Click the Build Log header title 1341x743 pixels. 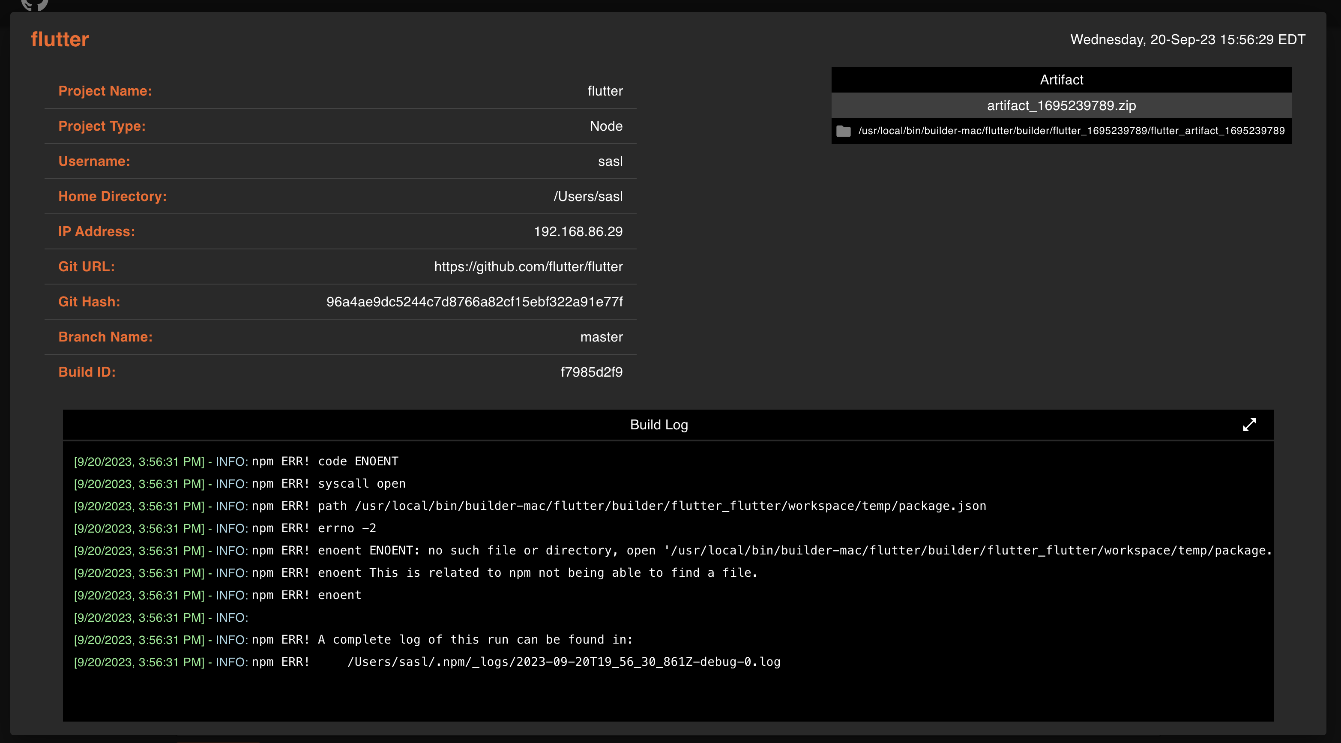659,425
